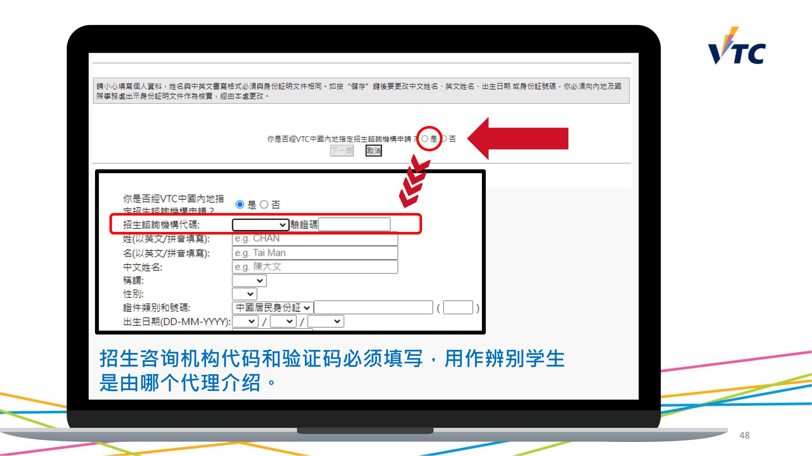Image resolution: width=812 pixels, height=456 pixels.
Task: Click the 姓(以英文/拼音填寫) label
Action: point(167,239)
